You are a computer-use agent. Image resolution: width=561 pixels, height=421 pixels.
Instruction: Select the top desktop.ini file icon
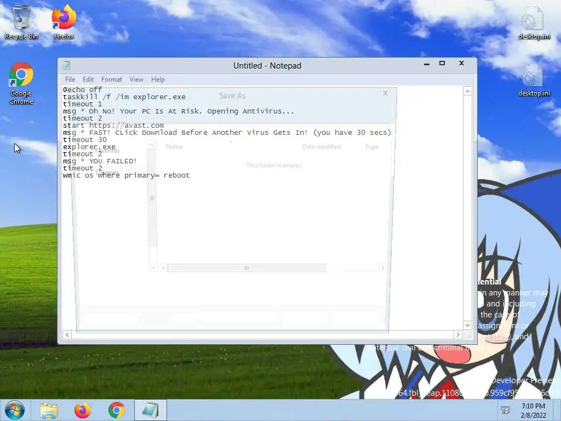(x=534, y=22)
